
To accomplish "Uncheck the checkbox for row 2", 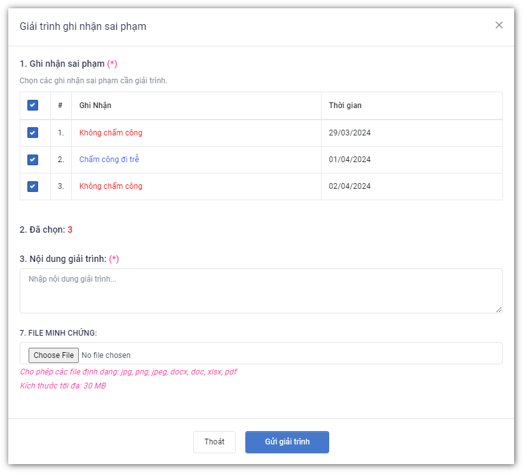I will pyautogui.click(x=32, y=160).
